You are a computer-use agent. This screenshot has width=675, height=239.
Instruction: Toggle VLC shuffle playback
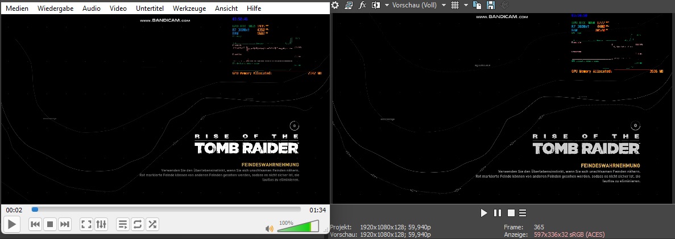click(152, 224)
